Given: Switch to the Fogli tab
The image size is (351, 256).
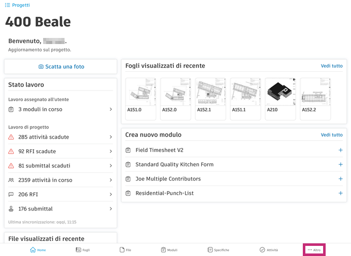Looking at the screenshot, I should 83,250.
